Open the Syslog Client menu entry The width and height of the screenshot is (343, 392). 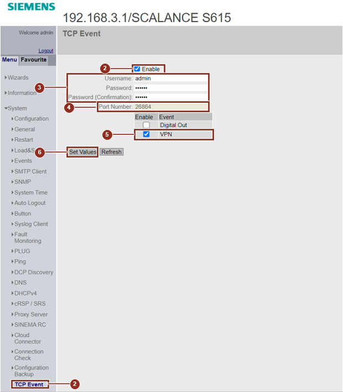[x=31, y=224]
